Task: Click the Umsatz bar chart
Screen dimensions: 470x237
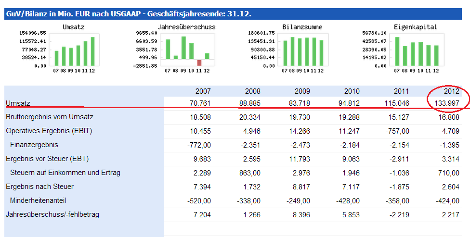Action: tap(74, 50)
